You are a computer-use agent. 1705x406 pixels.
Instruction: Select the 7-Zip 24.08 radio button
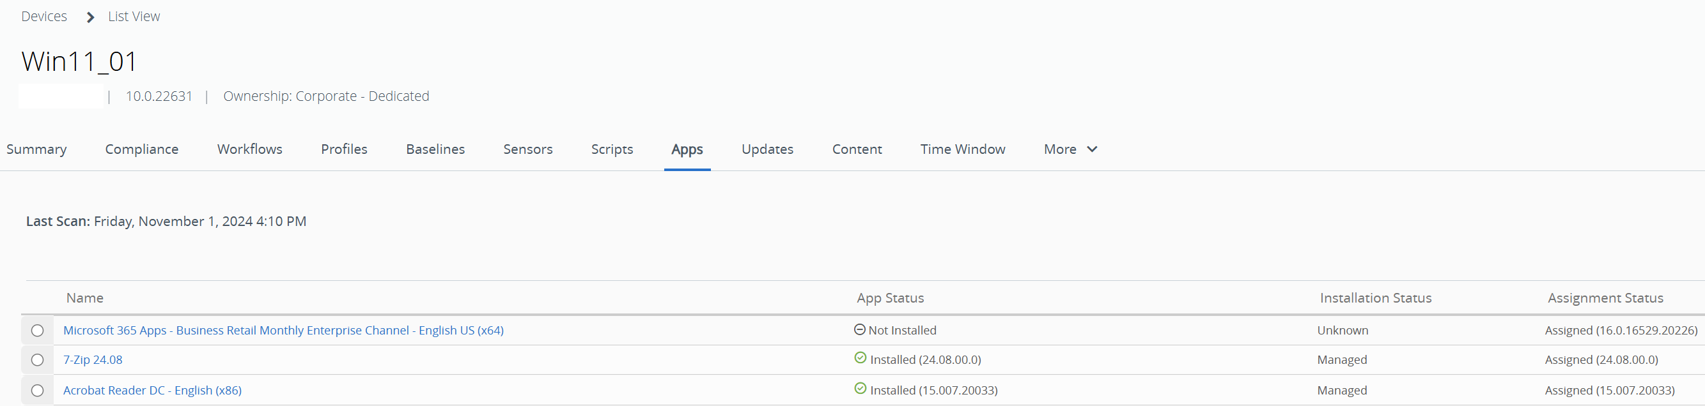[37, 359]
